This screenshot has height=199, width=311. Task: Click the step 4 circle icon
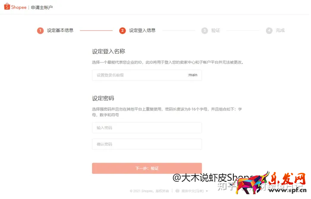point(269,31)
